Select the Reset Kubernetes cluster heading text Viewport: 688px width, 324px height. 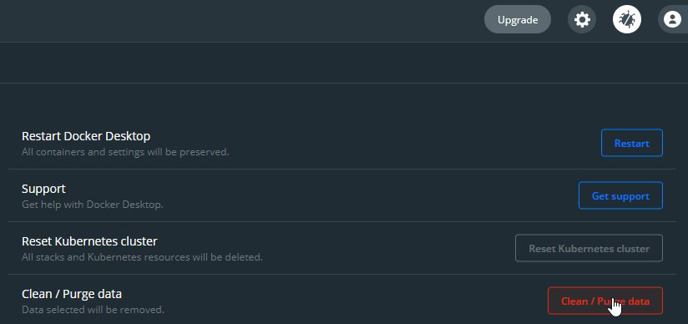pyautogui.click(x=89, y=241)
